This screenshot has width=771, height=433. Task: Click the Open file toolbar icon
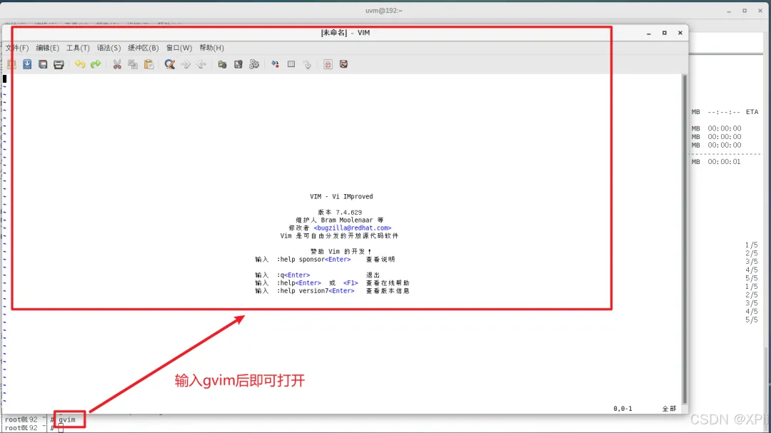[x=11, y=64]
